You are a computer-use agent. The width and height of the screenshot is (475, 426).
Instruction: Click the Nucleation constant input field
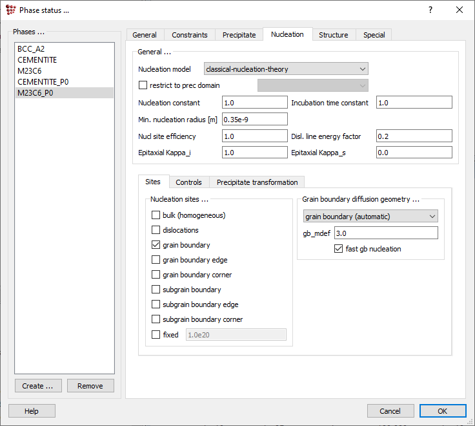[254, 103]
